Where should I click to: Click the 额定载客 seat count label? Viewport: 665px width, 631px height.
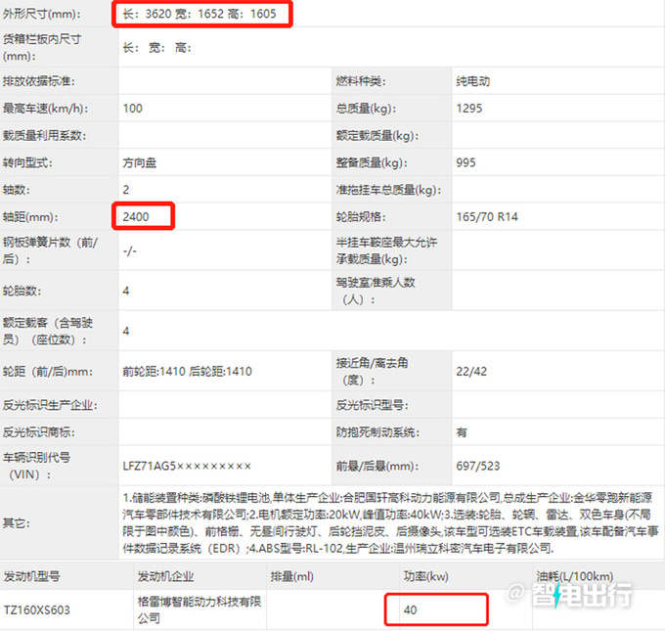point(48,331)
